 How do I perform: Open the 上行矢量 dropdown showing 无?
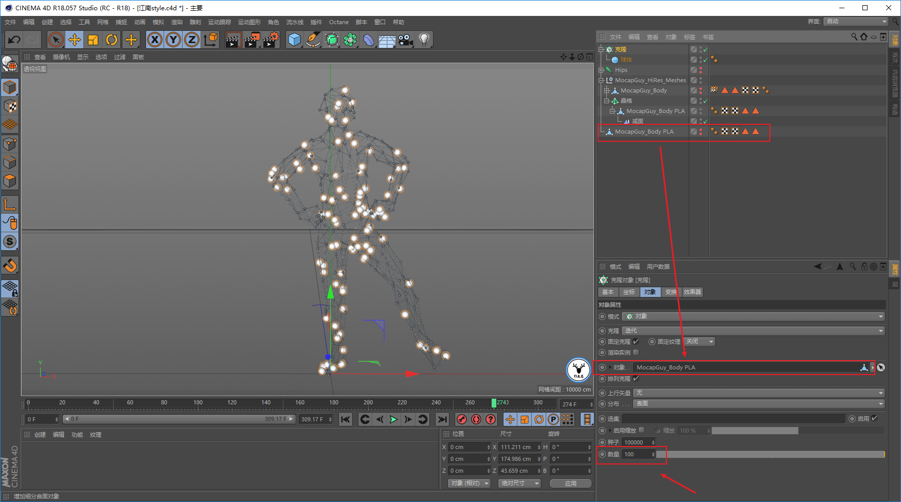click(x=759, y=393)
